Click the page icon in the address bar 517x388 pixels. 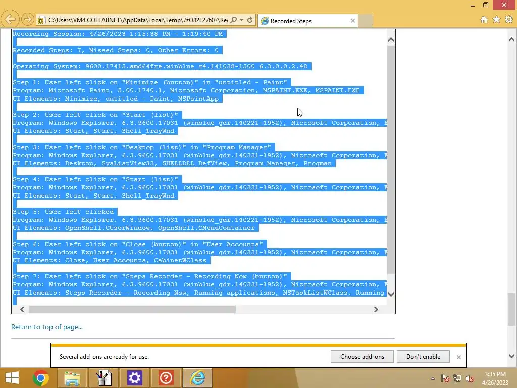pyautogui.click(x=41, y=20)
